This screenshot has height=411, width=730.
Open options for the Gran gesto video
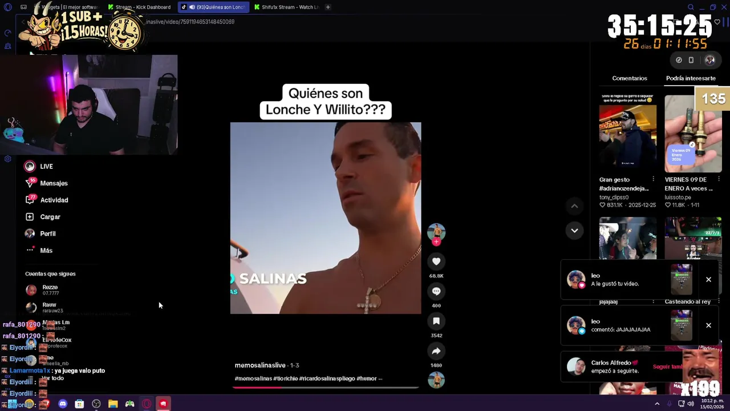(x=654, y=179)
